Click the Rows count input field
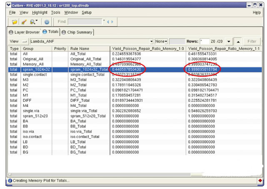This screenshot has height=189, width=267. [x=205, y=42]
